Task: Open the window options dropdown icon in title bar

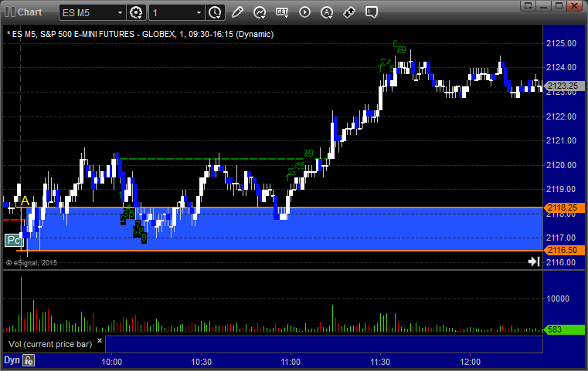Action: (529, 5)
